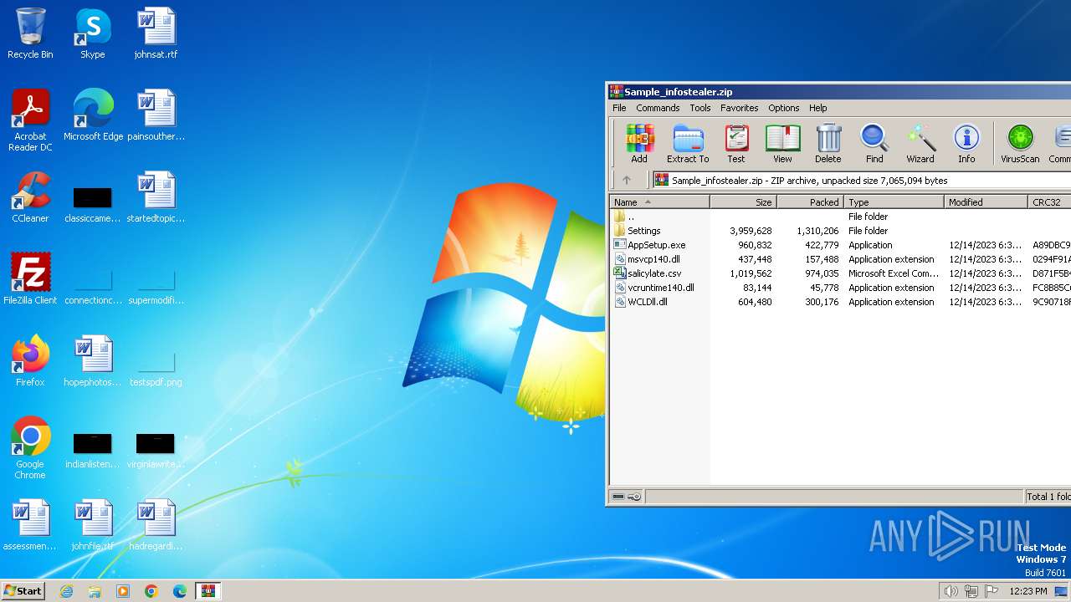This screenshot has width=1071, height=602.
Task: Select the Skype desktop shortcut
Action: point(93,33)
